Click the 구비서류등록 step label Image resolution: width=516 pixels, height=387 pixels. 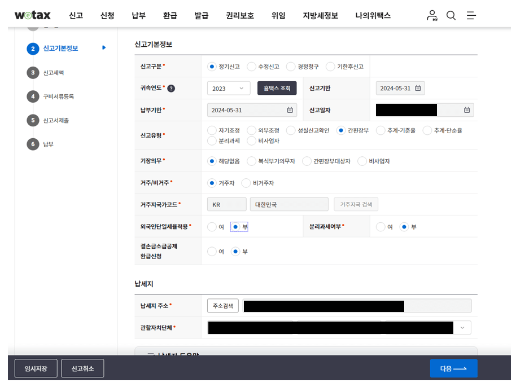(59, 96)
